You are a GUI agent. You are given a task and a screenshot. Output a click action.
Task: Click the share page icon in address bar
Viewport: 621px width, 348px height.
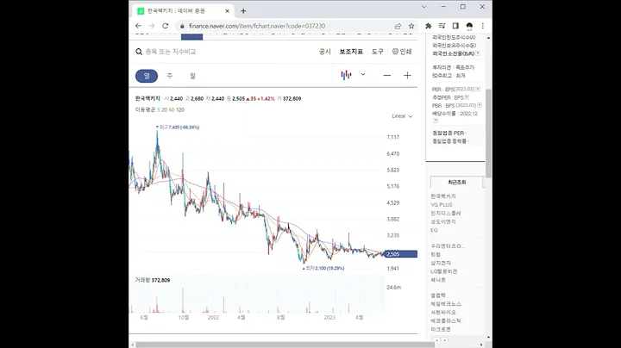point(398,26)
